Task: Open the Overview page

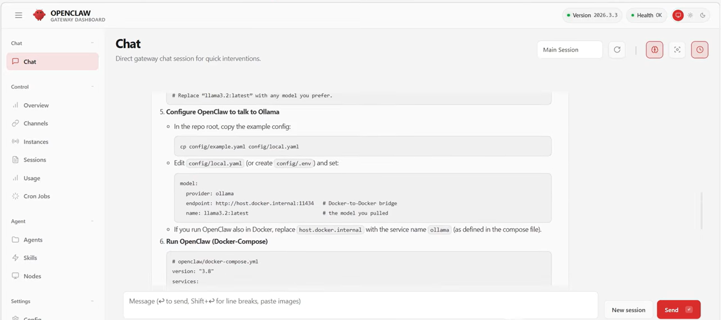Action: (53, 105)
